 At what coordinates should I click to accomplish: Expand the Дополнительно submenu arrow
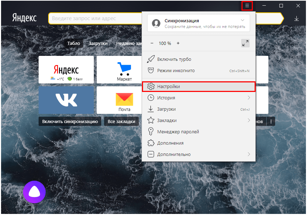(249, 154)
